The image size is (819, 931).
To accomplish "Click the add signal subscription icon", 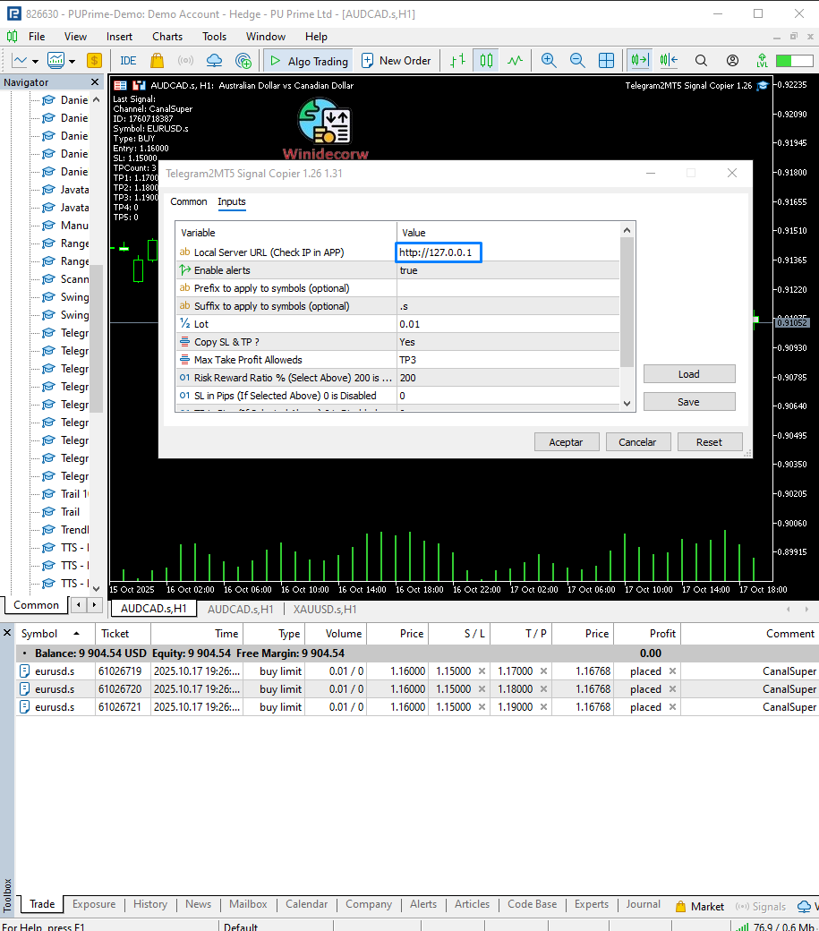I will [243, 61].
